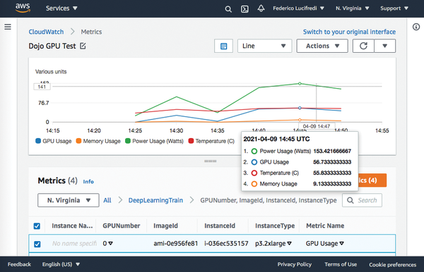Refresh the graph with the reload icon

coord(363,46)
